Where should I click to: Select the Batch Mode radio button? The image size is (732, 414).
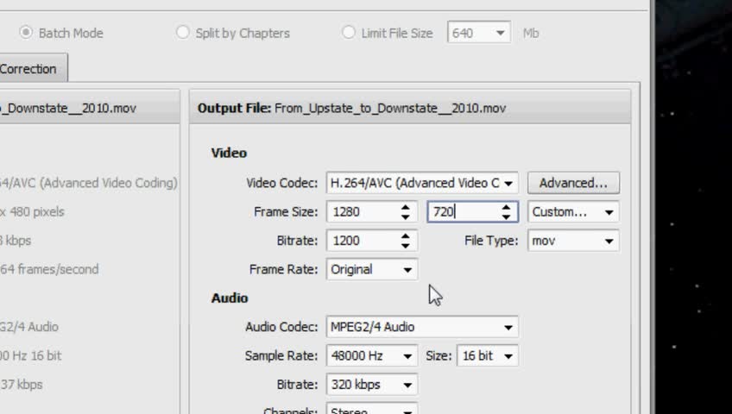[27, 33]
